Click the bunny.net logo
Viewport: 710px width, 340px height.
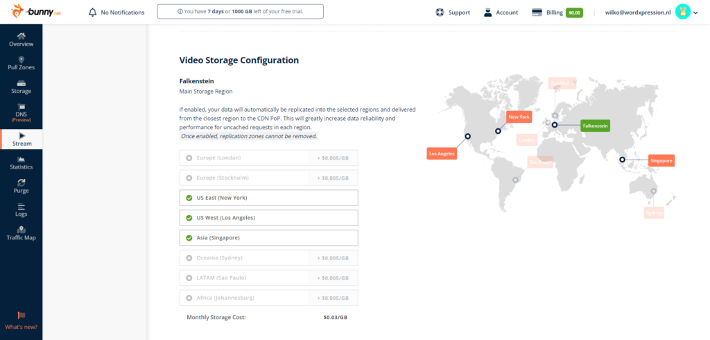[x=36, y=12]
